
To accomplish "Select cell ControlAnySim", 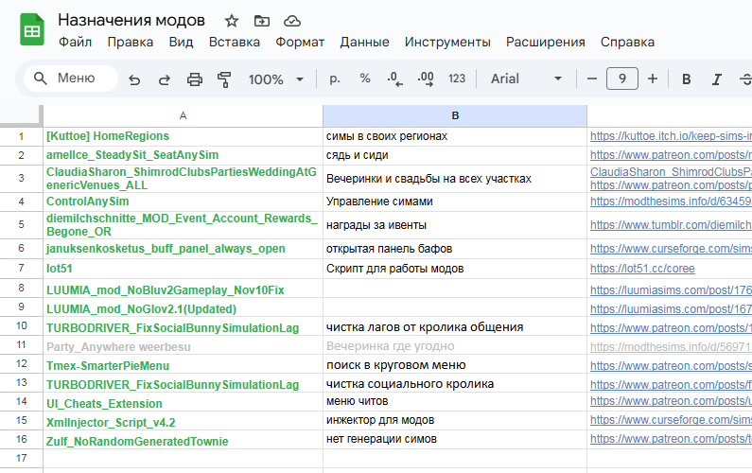I will click(x=183, y=201).
